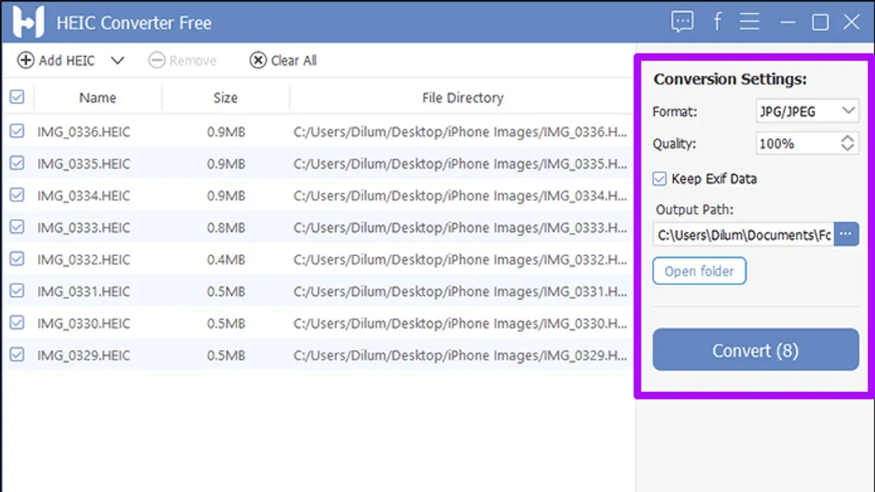Select the IMG_0331.HEIC file name

[x=84, y=292]
